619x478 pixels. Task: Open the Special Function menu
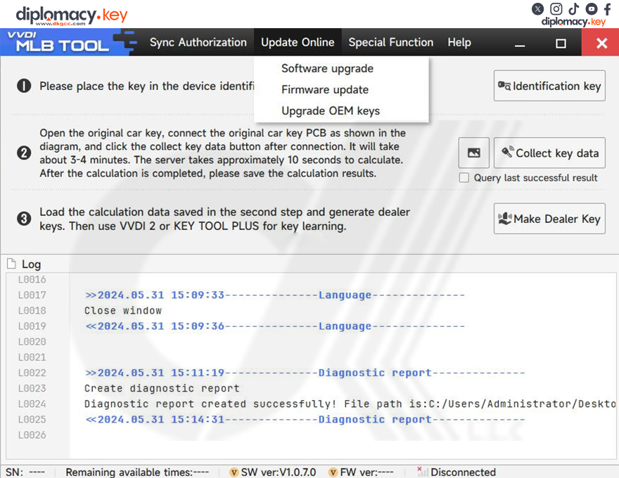[390, 42]
